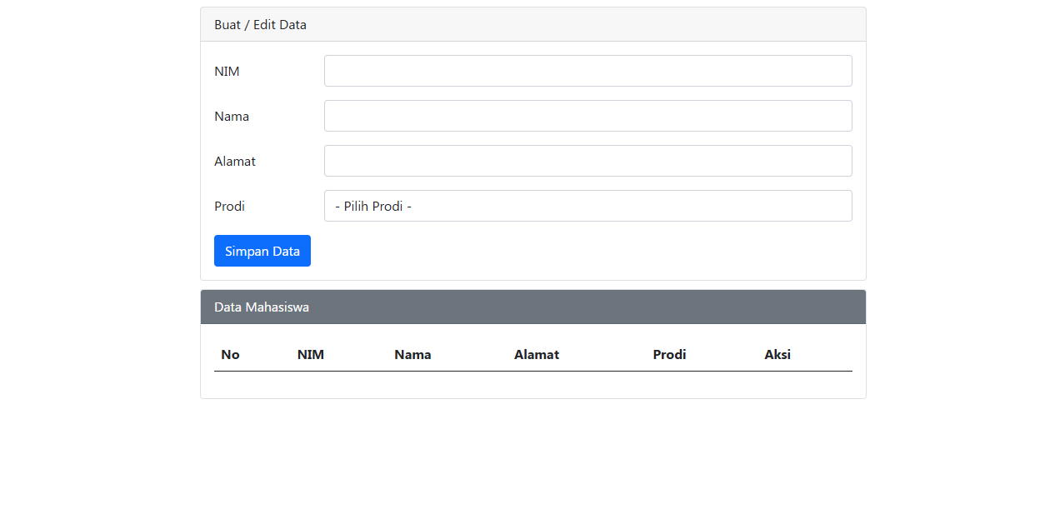
Task: Select the Nama table column header
Action: click(x=412, y=355)
